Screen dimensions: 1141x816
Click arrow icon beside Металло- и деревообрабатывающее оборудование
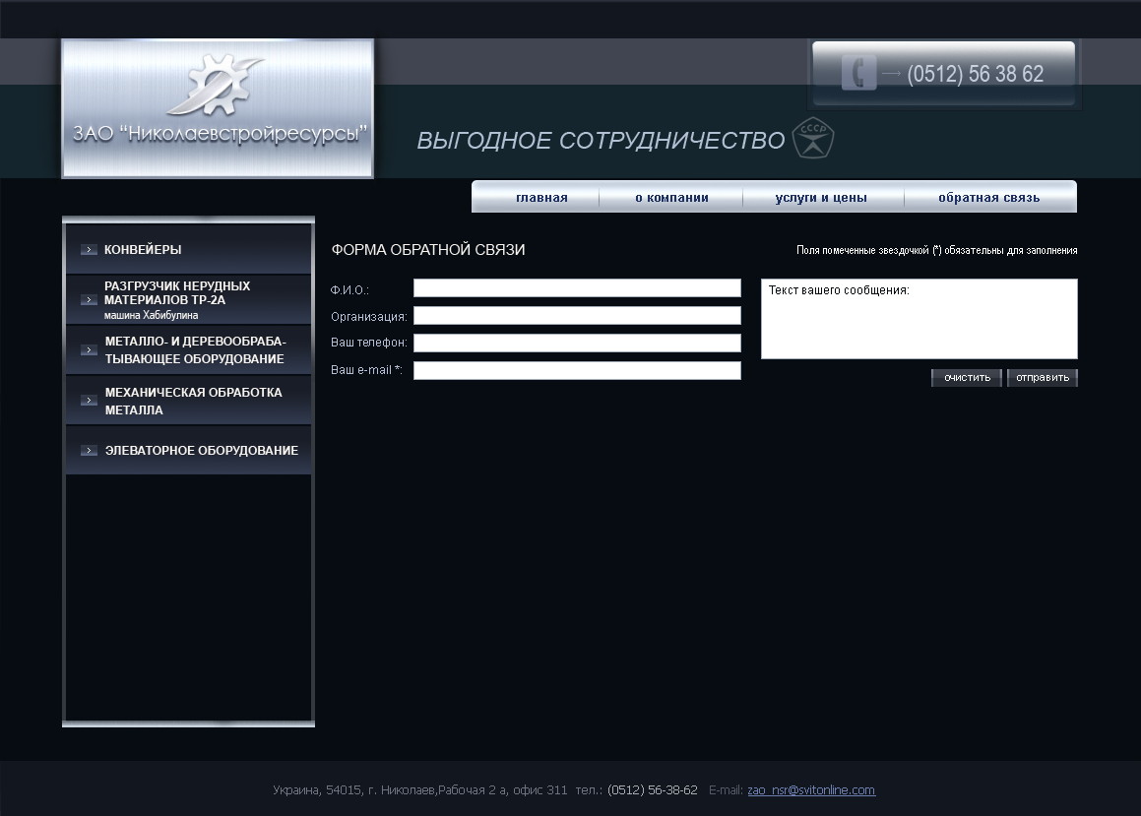point(89,350)
